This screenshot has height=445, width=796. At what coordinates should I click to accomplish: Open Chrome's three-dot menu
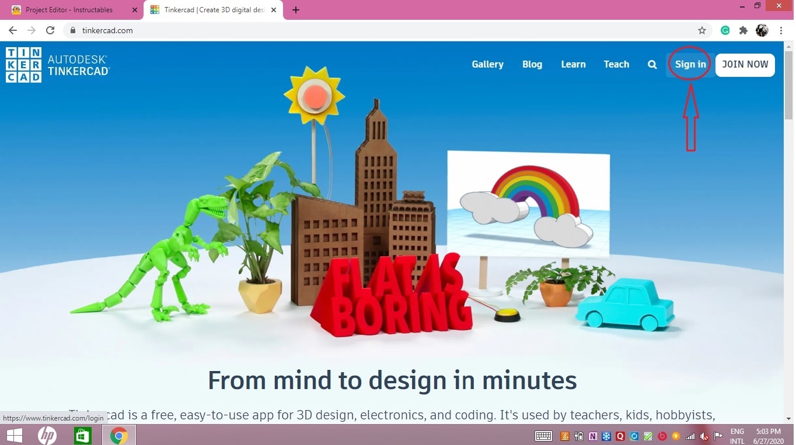(781, 30)
